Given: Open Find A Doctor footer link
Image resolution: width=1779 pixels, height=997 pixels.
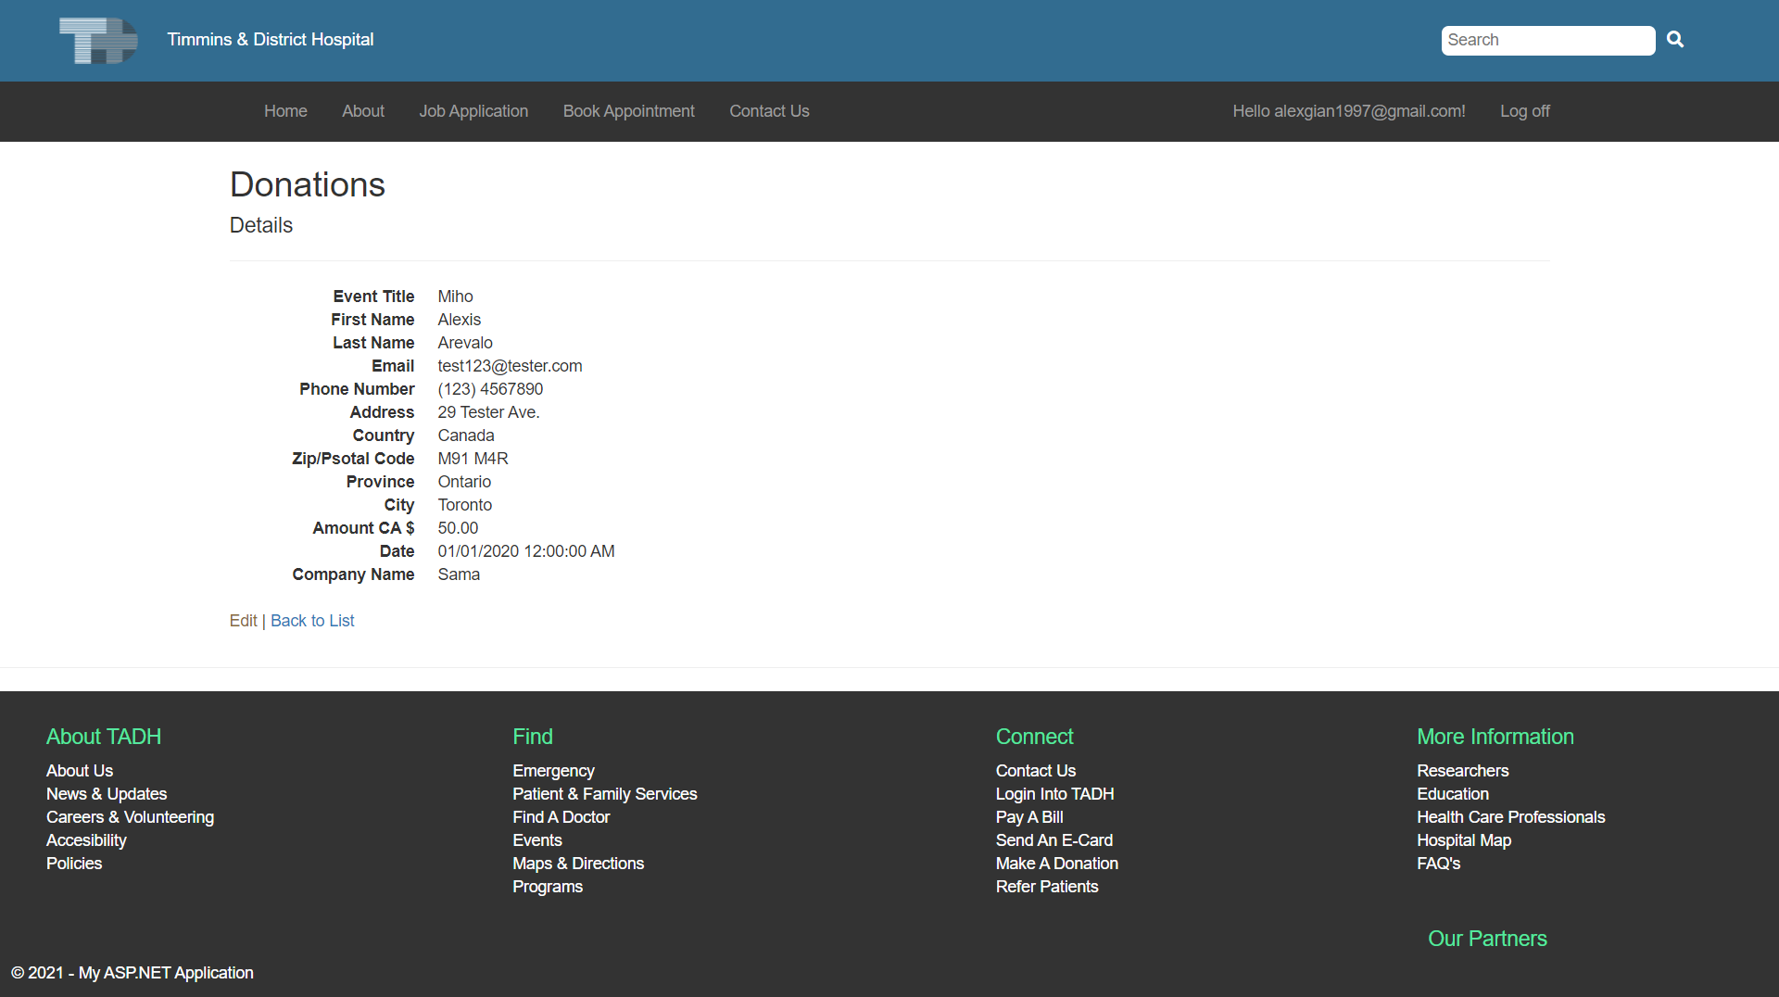Looking at the screenshot, I should [561, 817].
